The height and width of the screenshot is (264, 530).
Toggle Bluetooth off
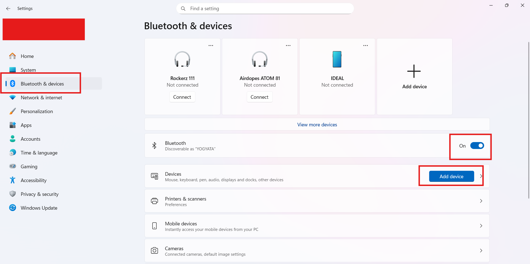(477, 145)
